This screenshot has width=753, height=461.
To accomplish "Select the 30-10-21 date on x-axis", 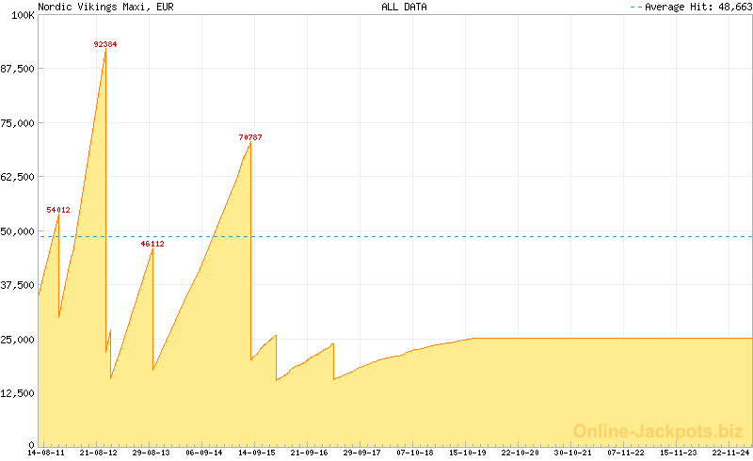I will tap(573, 453).
